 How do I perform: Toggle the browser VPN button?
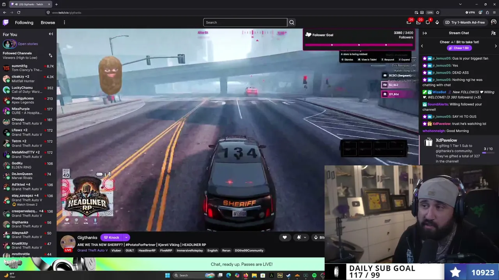(470, 12)
